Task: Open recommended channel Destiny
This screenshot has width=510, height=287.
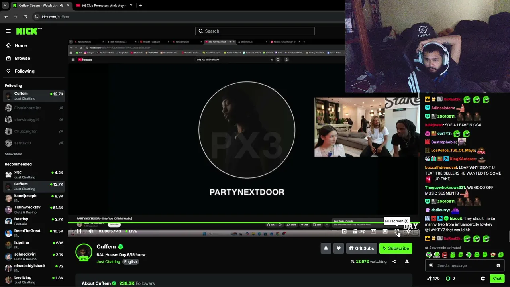Action: pos(34,221)
